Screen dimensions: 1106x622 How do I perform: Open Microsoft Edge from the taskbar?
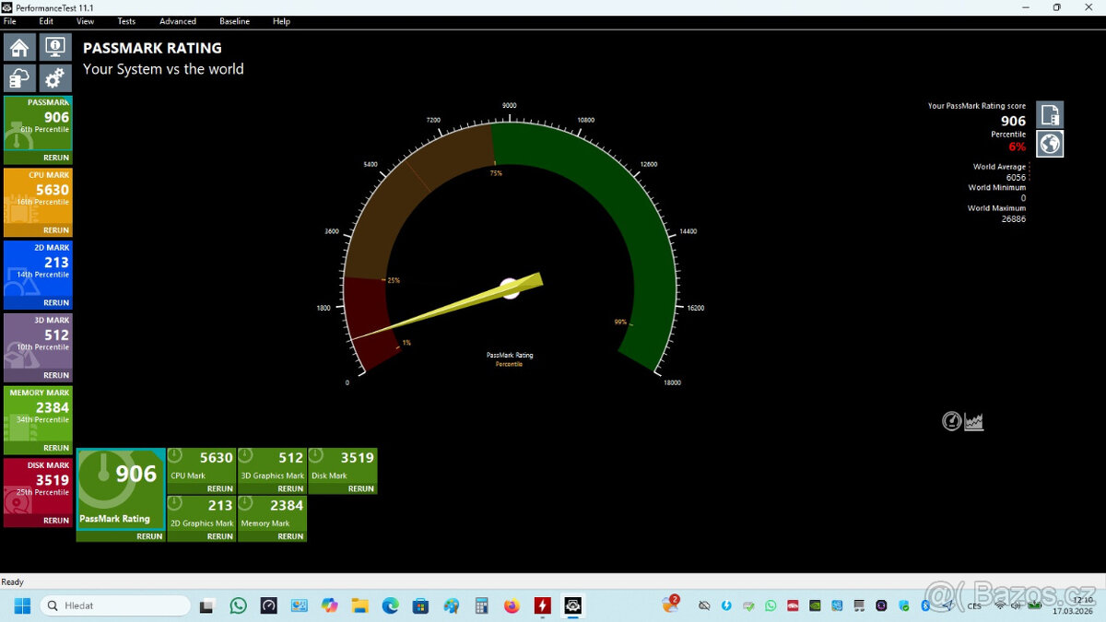click(390, 605)
